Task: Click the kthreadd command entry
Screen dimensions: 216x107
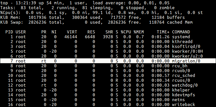Action: click(182, 42)
